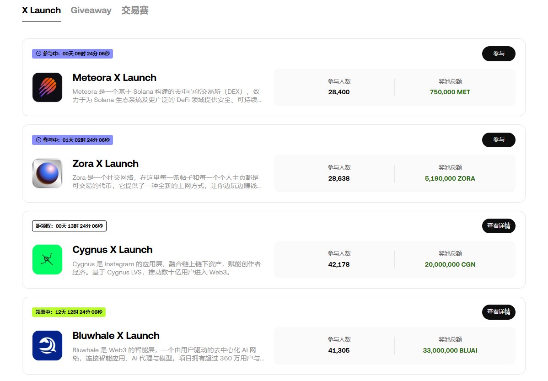
Task: Click 奖池总额 label in Bluwhale card
Action: pos(450,339)
